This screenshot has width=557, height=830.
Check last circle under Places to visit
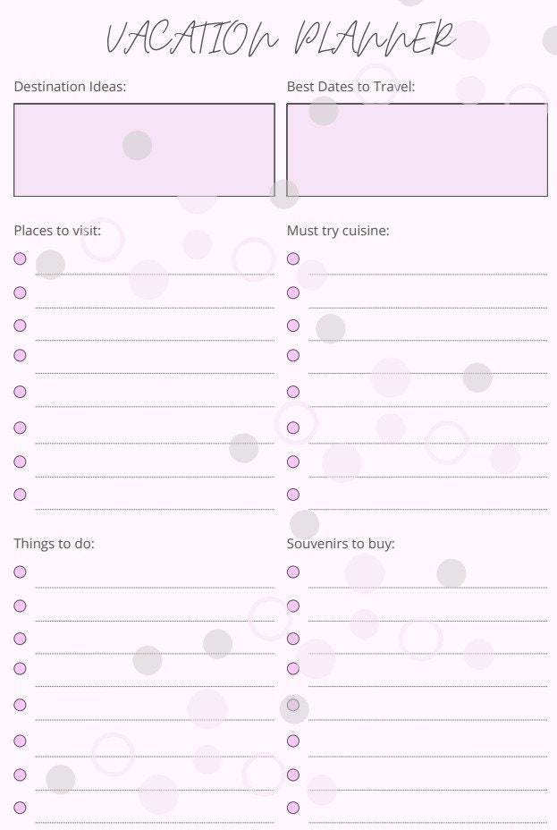[20, 495]
